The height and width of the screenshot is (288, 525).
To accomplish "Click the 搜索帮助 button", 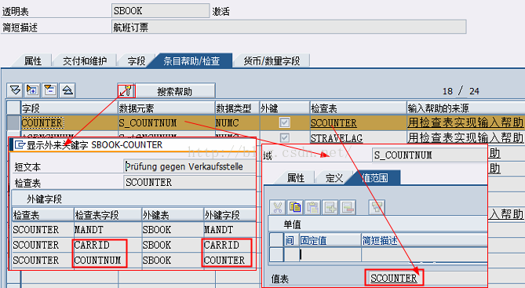I will tap(174, 91).
